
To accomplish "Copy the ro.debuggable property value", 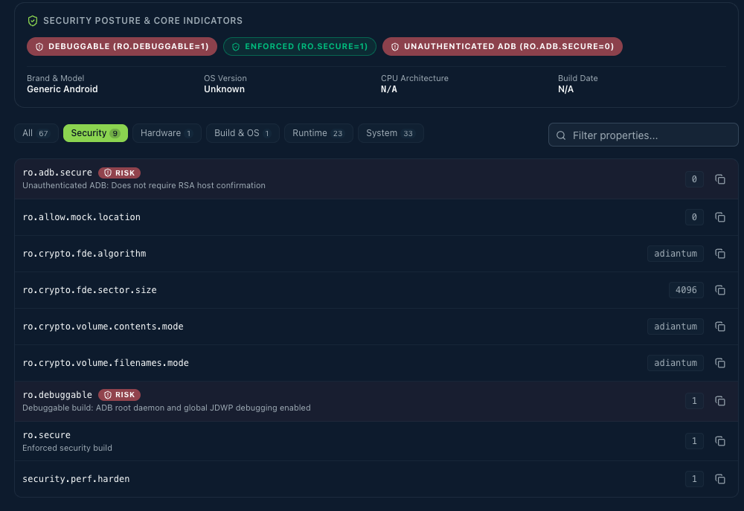I will pyautogui.click(x=719, y=401).
